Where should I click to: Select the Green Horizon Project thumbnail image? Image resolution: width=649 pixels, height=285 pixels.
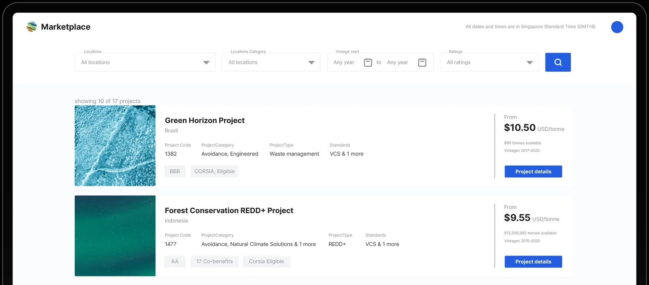click(x=115, y=146)
